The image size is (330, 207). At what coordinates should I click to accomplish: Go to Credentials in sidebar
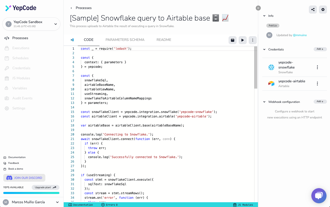pos(21,68)
